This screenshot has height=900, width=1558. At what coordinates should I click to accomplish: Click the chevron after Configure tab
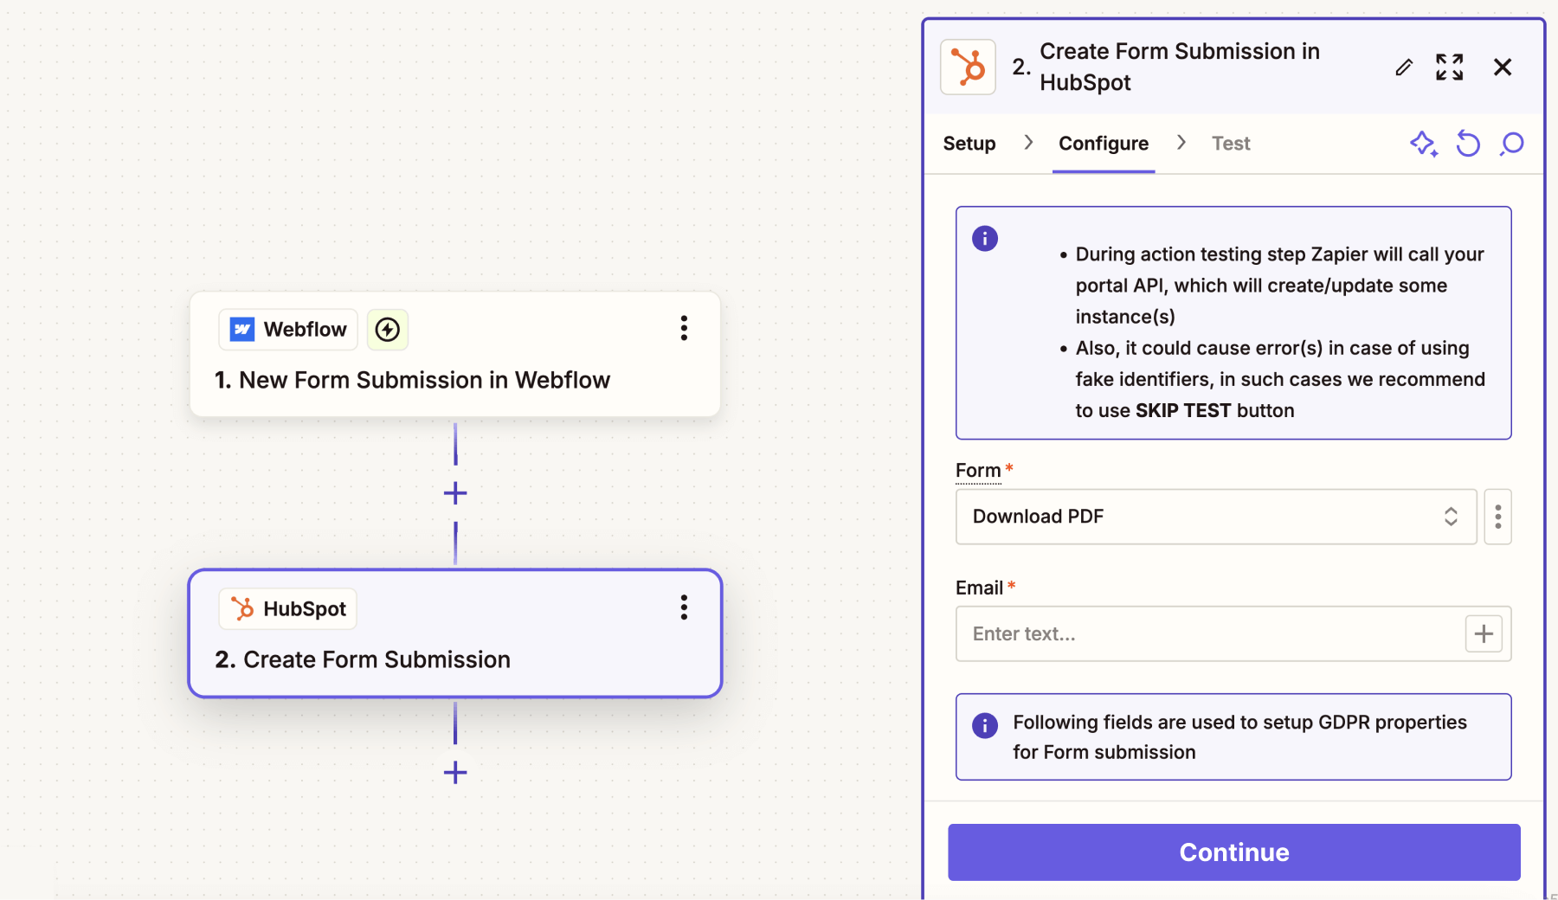(1181, 143)
